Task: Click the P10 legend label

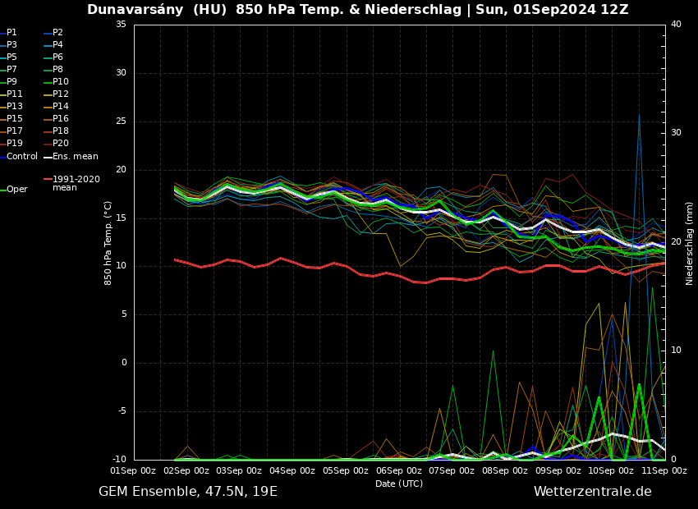Action: tap(60, 82)
